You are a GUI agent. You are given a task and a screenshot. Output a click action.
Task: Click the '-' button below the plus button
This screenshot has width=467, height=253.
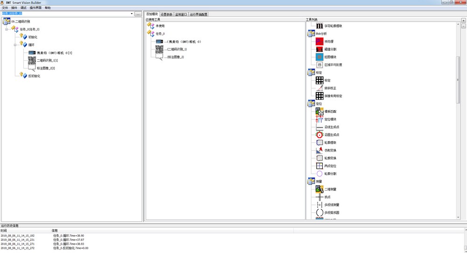(463, 26)
